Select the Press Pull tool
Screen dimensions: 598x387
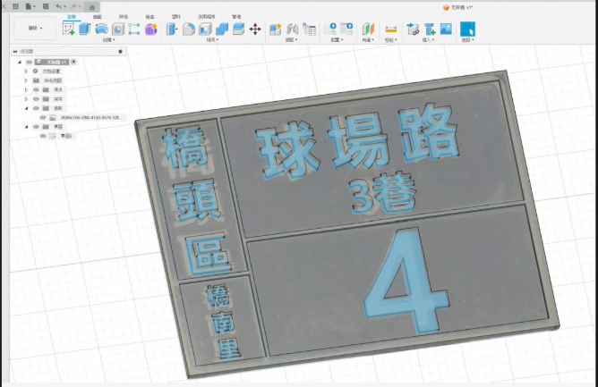click(172, 29)
